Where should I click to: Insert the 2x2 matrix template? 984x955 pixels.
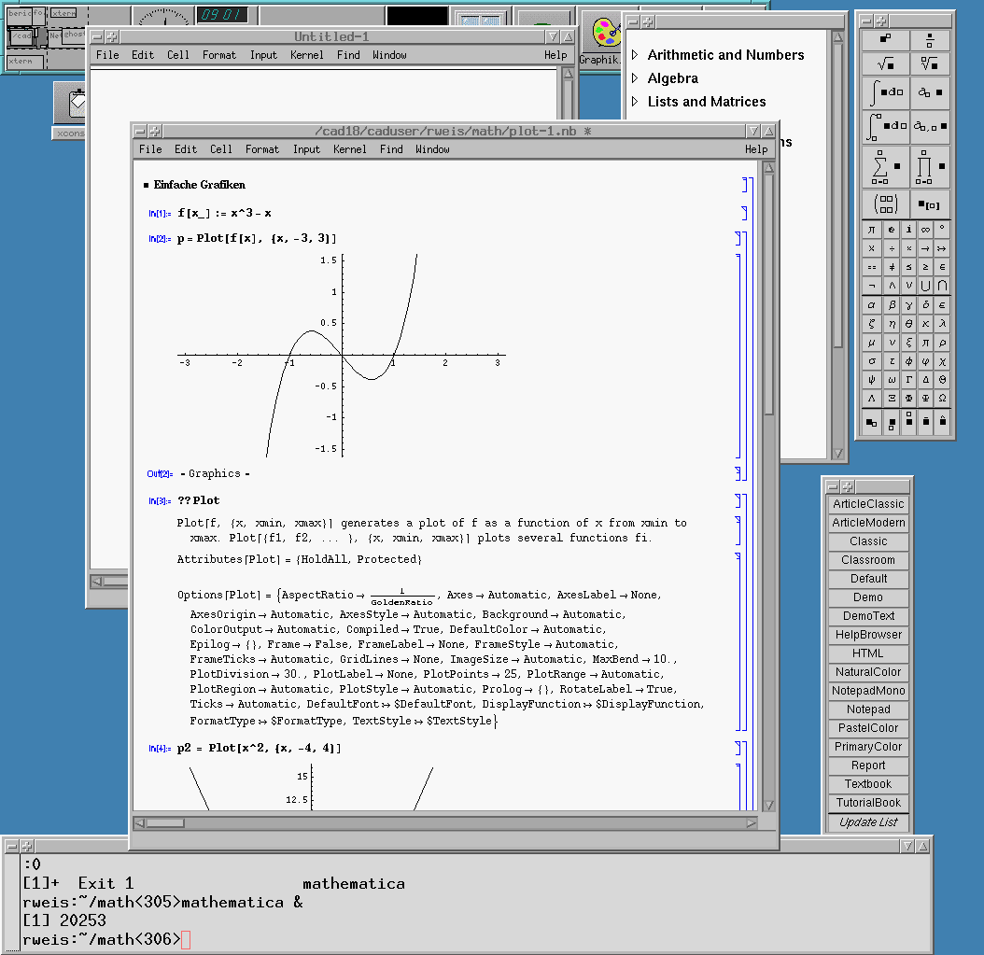(x=885, y=204)
